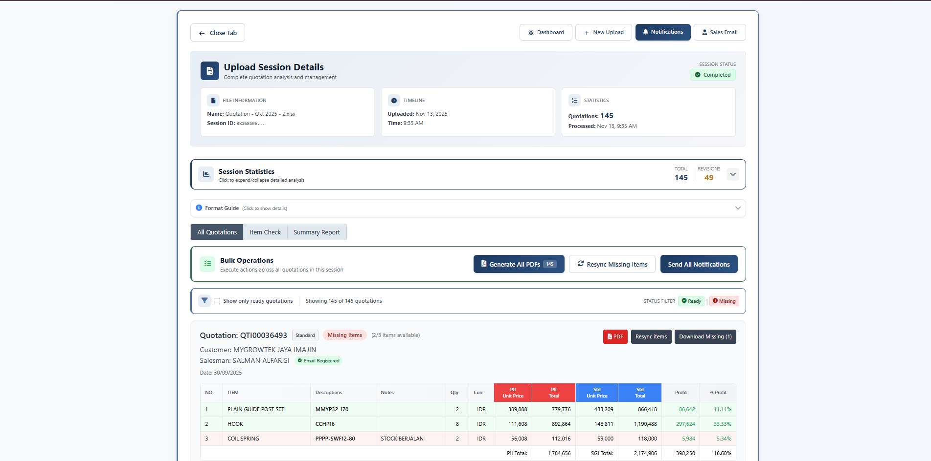Expand the Session Statistics panel chevron

pos(732,174)
